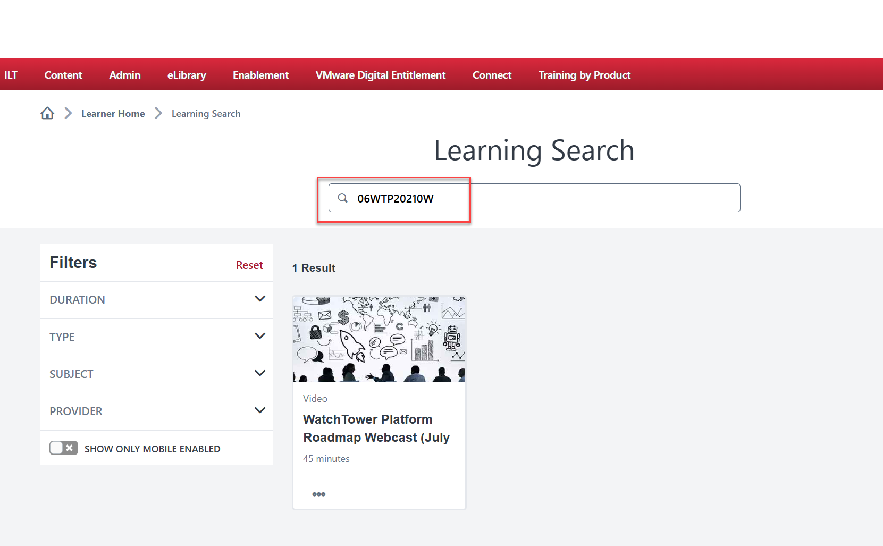Click chevron arrow after home icon
The image size is (883, 546).
(x=68, y=113)
